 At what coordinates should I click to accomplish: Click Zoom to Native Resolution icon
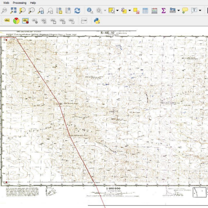coord(5,11)
